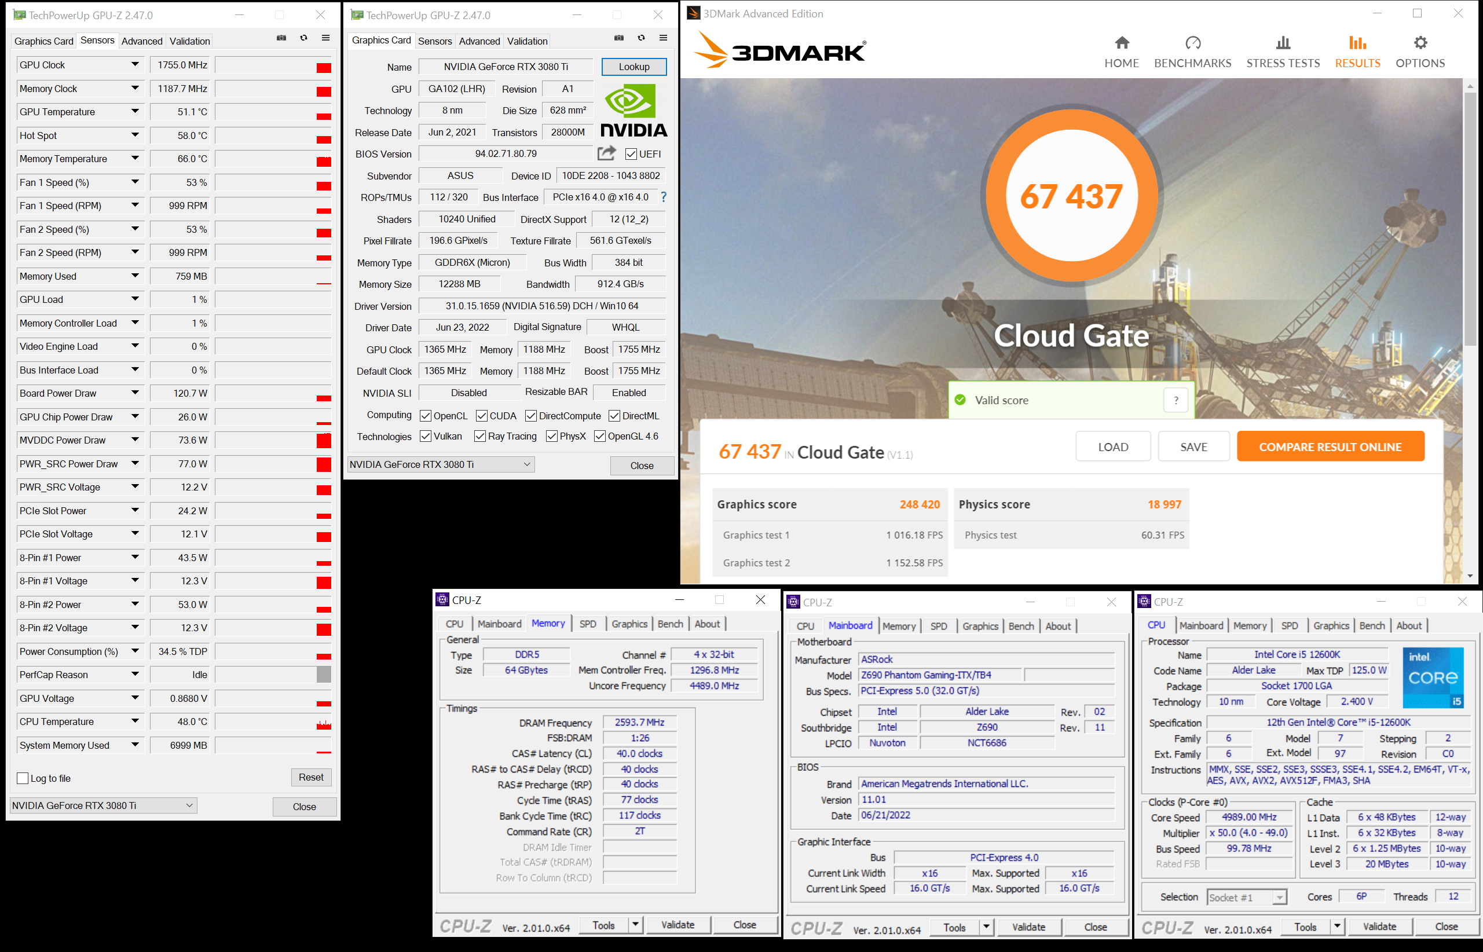Click the LOAD button in 3DMark
This screenshot has width=1483, height=952.
coord(1113,446)
